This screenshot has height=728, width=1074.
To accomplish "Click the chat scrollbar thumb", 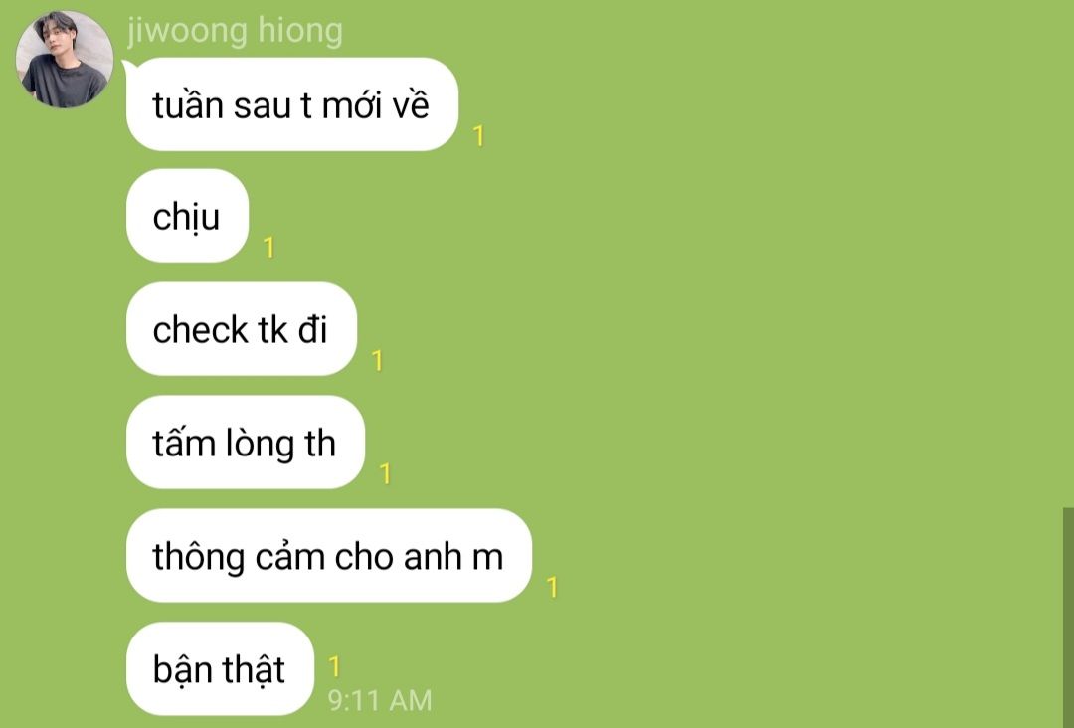I will [x=1068, y=618].
